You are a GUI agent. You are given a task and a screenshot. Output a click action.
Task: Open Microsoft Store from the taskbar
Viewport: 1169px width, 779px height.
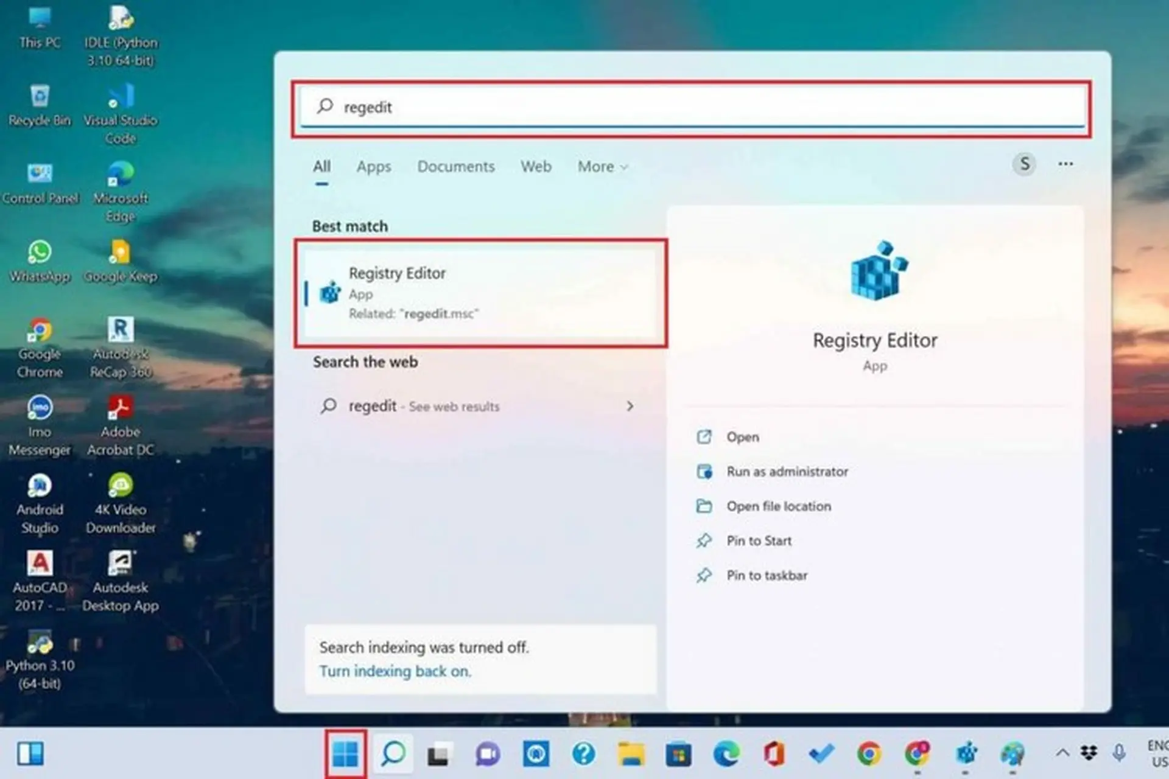(678, 755)
